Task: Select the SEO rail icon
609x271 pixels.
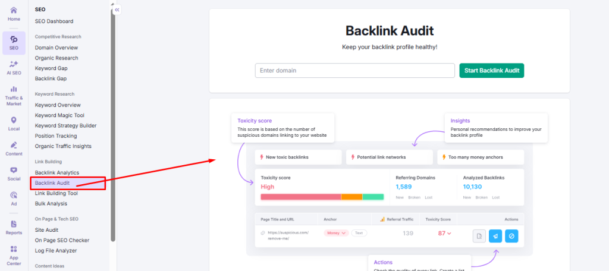Action: tap(14, 43)
